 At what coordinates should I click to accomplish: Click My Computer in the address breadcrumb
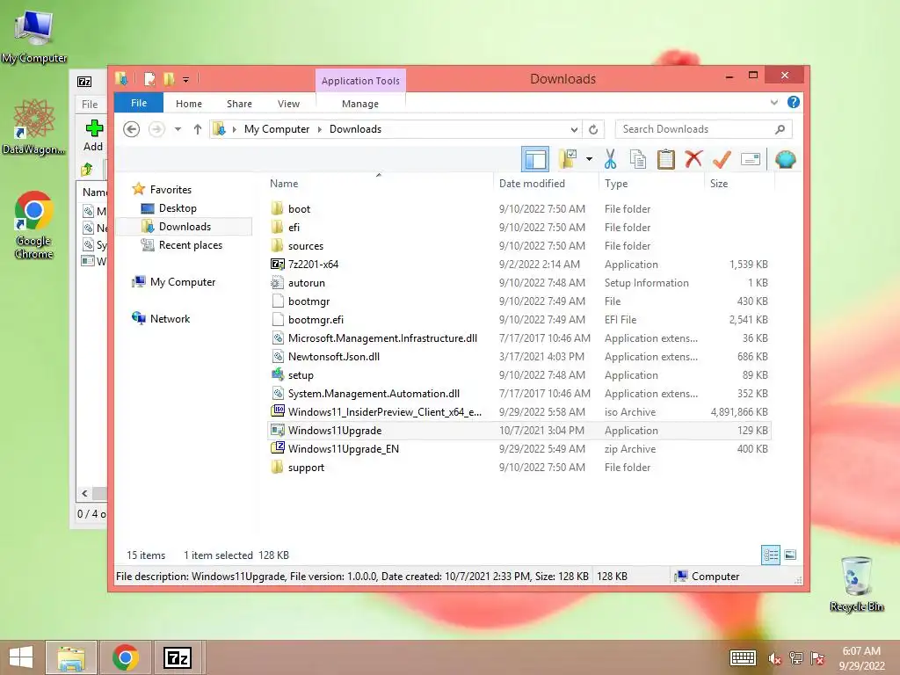pyautogui.click(x=277, y=129)
